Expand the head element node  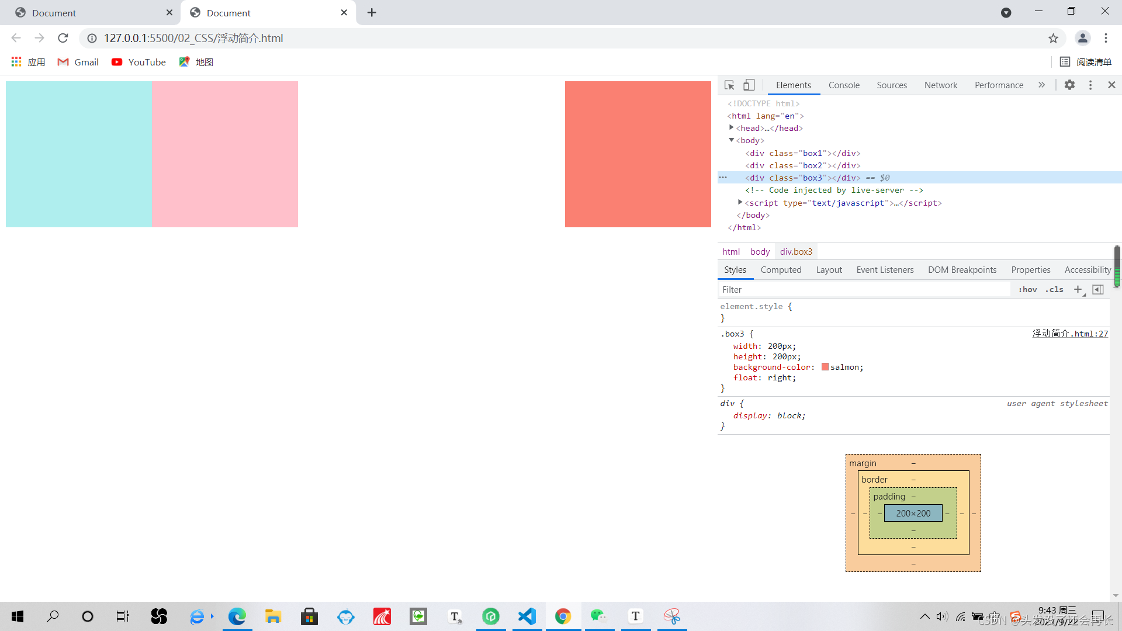pos(731,128)
